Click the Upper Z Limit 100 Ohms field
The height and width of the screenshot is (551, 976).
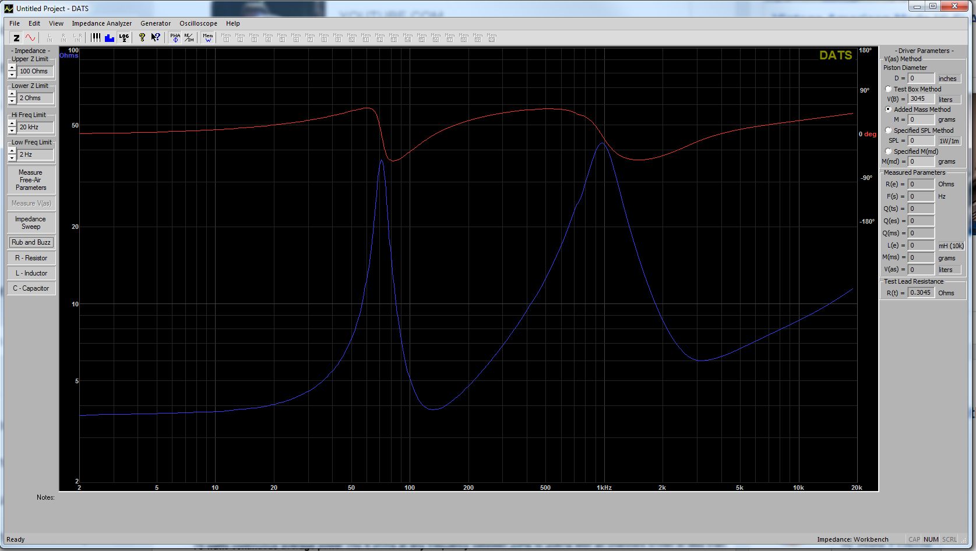pos(36,71)
